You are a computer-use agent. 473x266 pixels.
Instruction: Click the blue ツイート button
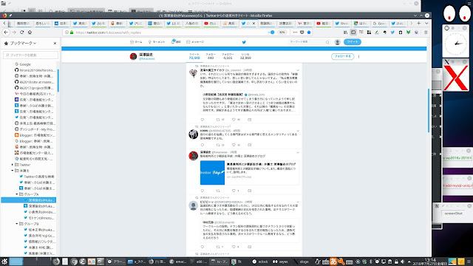[x=352, y=42]
